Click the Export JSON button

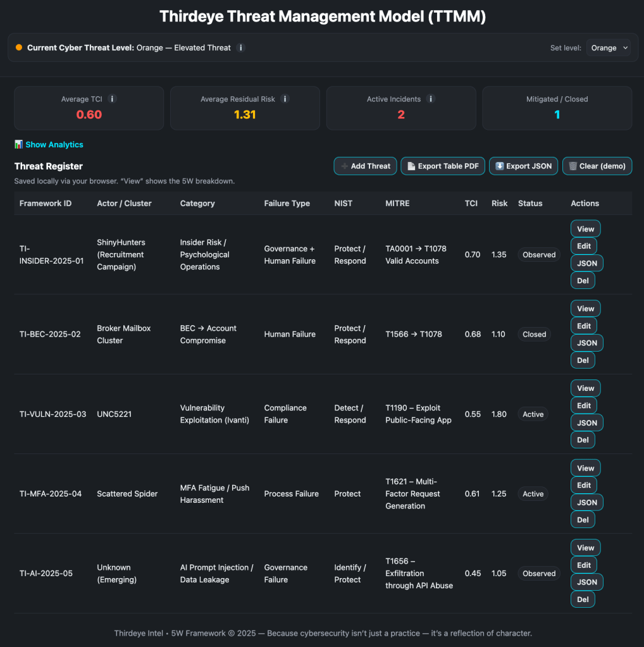coord(524,166)
